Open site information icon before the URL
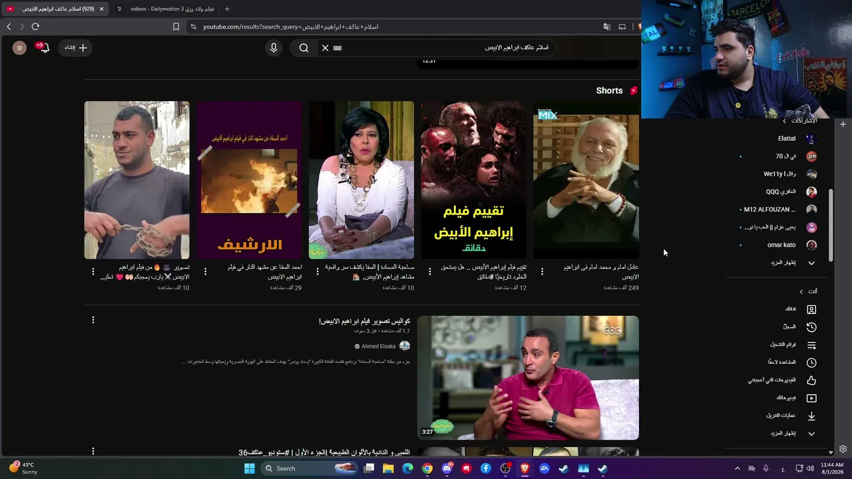The width and height of the screenshot is (852, 479). click(x=193, y=27)
